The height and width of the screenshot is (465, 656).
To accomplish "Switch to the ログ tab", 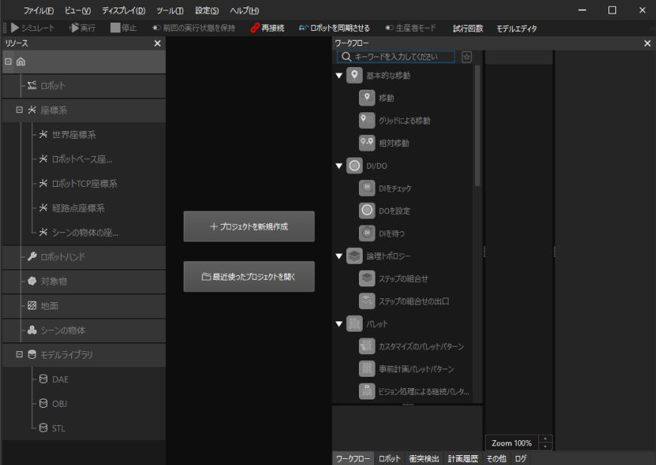I will click(521, 459).
